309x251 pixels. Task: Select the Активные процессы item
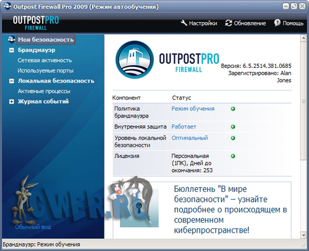pos(44,91)
